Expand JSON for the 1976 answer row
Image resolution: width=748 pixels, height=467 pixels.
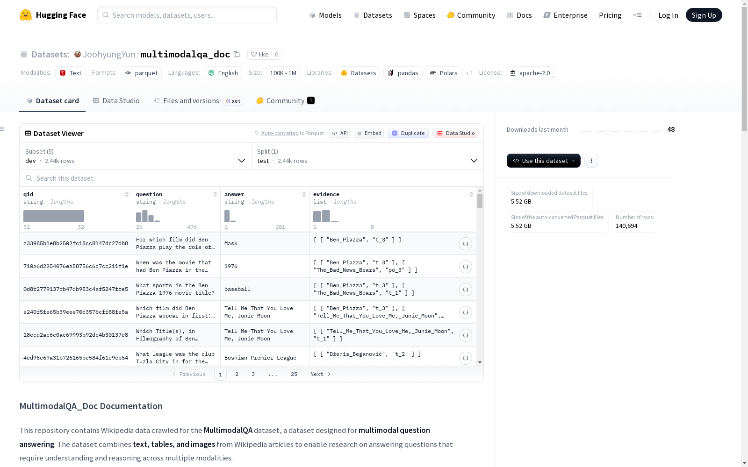pyautogui.click(x=466, y=267)
